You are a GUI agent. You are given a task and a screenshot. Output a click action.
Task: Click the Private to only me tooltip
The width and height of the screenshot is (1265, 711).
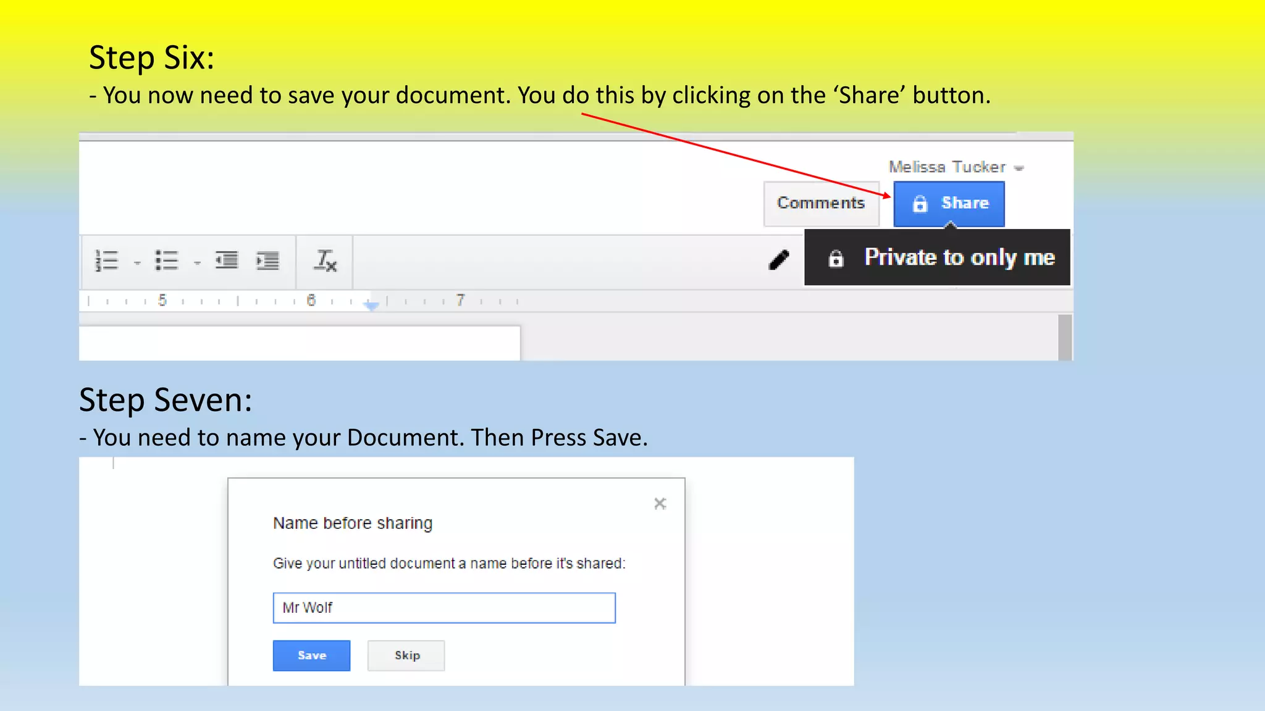937,257
